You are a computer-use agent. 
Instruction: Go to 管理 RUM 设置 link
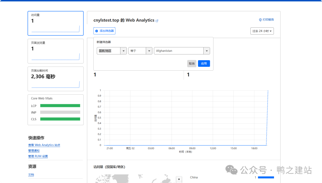click(x=38, y=156)
